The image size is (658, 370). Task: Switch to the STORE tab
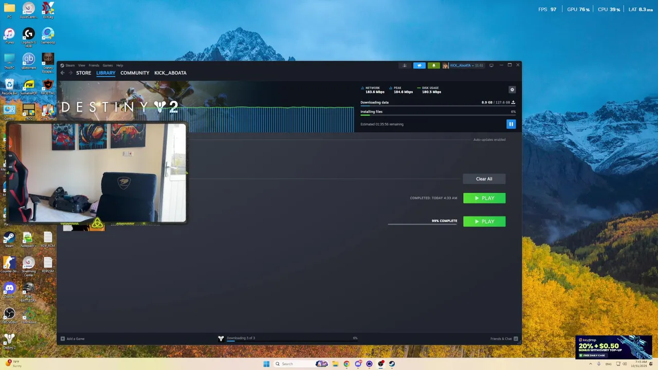[x=84, y=73]
